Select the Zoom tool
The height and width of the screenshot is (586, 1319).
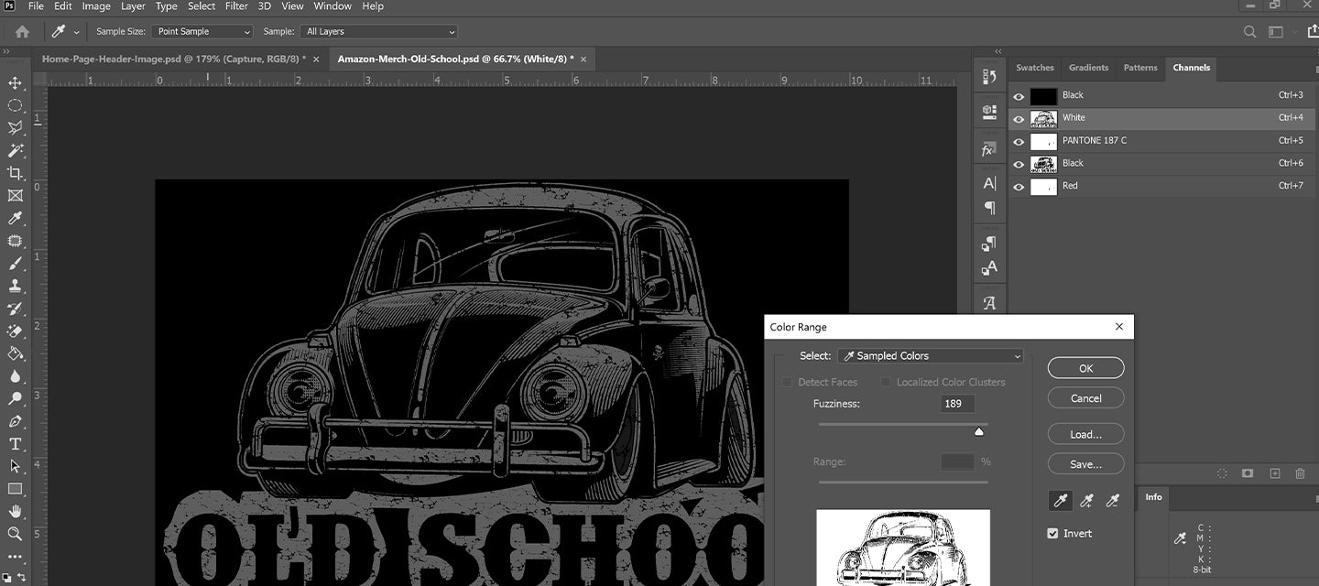coord(15,533)
